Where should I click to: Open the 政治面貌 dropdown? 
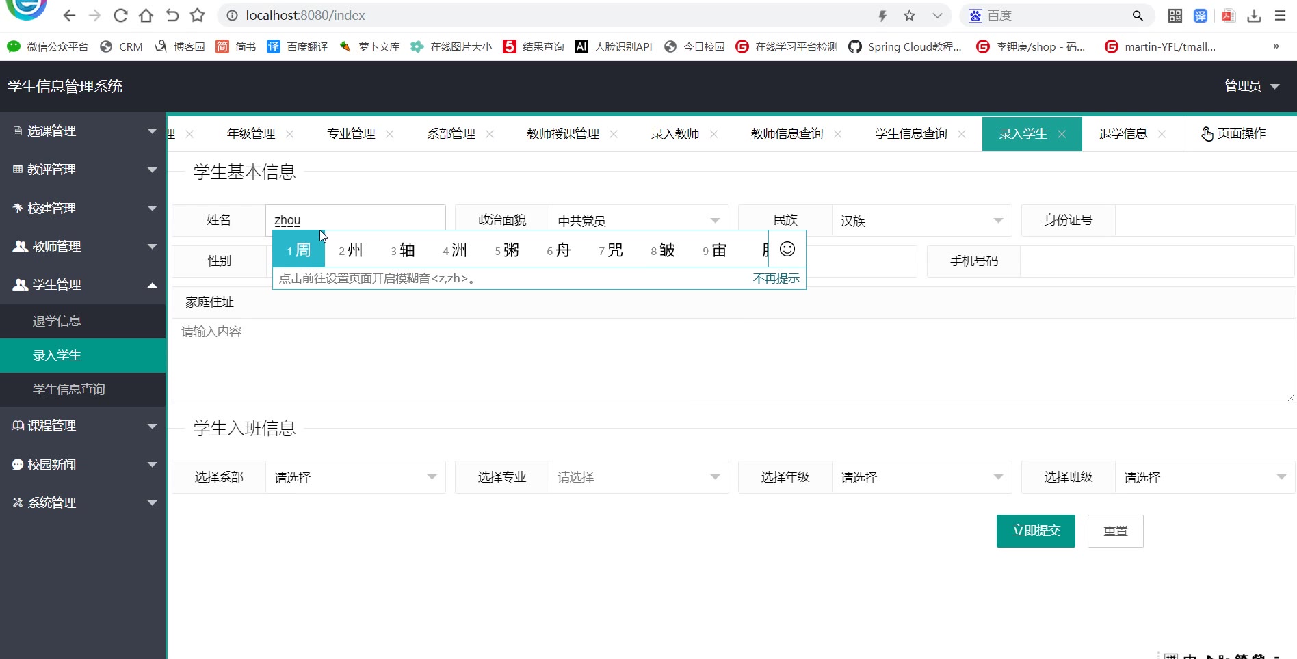coord(639,220)
